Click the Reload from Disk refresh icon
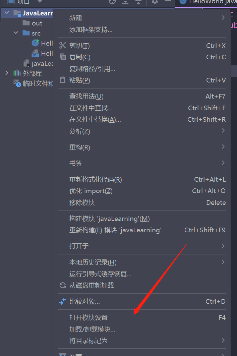237x356 pixels. pyautogui.click(x=63, y=285)
